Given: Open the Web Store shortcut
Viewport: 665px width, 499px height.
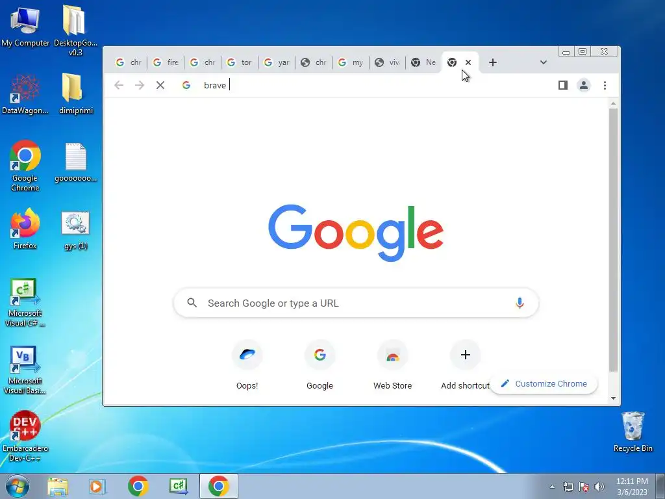Looking at the screenshot, I should point(393,365).
